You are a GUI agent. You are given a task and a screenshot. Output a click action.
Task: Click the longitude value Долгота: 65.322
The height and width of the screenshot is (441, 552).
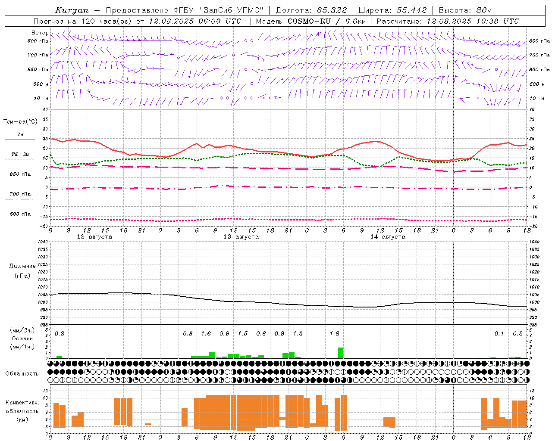[311, 10]
